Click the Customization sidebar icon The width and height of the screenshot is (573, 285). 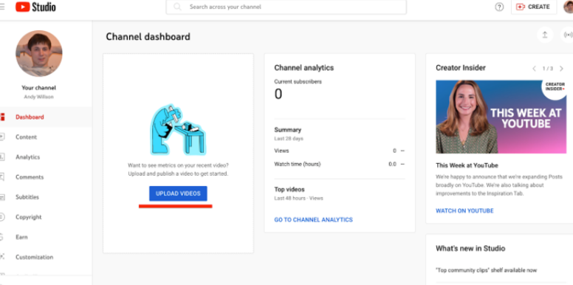2,257
